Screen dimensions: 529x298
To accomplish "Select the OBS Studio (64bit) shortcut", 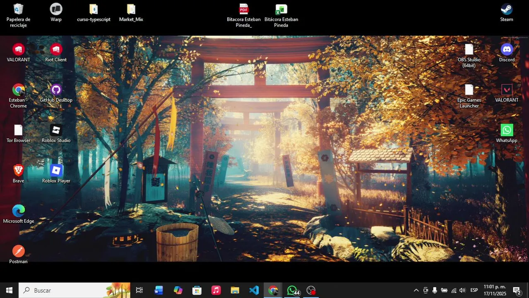I will (469, 56).
